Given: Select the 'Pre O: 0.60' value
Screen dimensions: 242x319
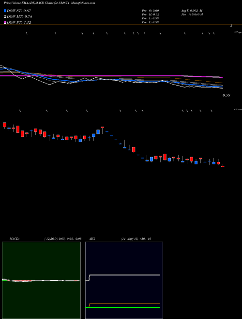Looking at the screenshot, I should [151, 11].
